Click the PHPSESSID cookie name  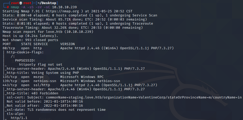pyautogui.click(x=25, y=61)
